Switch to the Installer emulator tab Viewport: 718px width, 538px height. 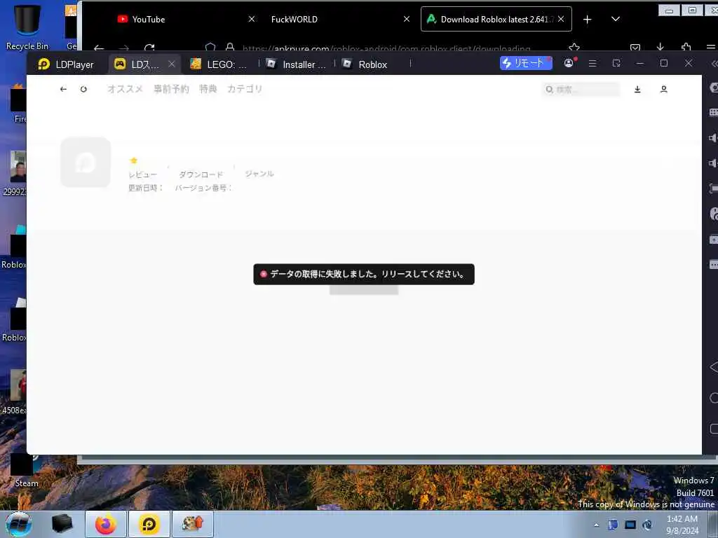(297, 64)
